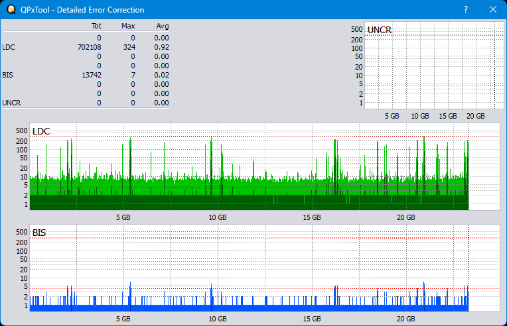507x326 pixels.
Task: Click the UNCR graph title
Action: pos(380,30)
